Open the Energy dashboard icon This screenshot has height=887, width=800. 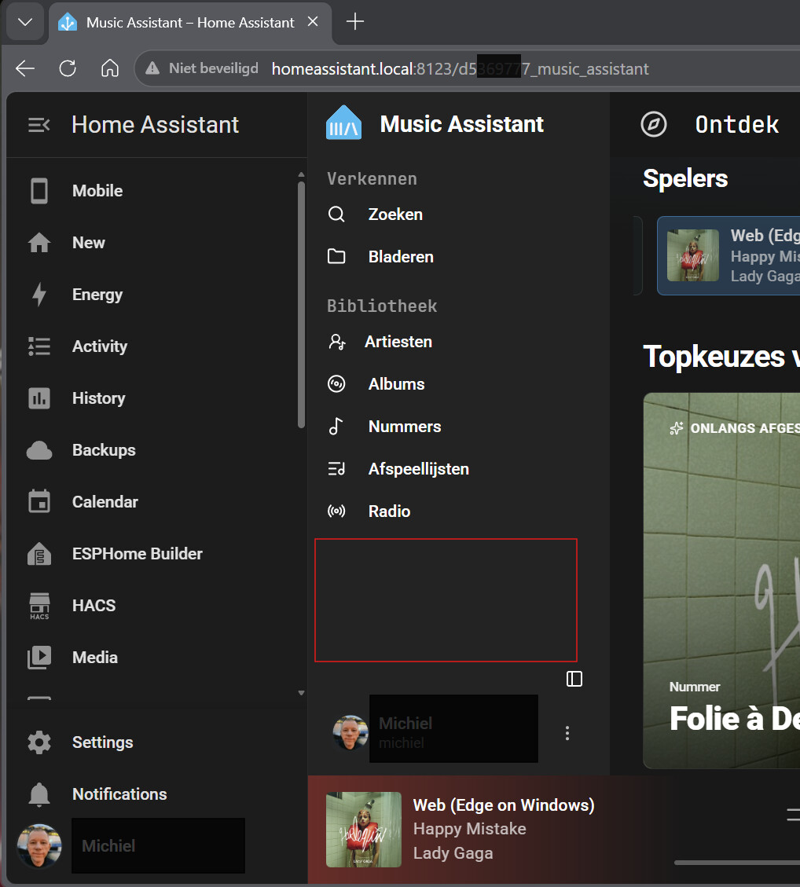39,294
